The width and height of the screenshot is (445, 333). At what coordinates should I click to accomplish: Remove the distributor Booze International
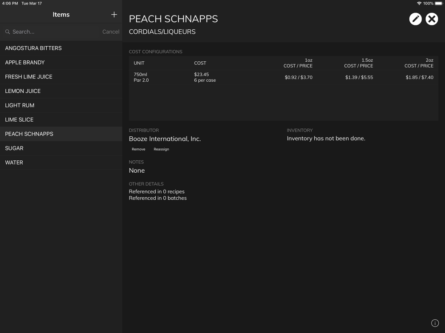[138, 149]
